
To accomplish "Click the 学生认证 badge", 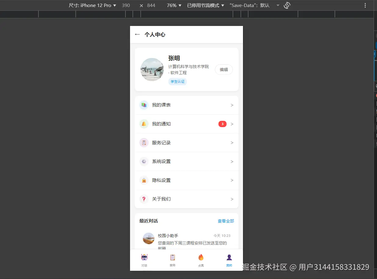I will point(177,82).
